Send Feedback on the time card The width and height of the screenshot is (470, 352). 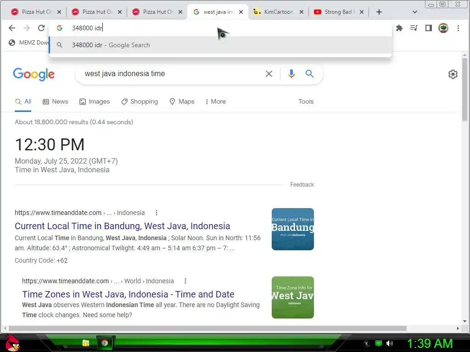coord(302,185)
